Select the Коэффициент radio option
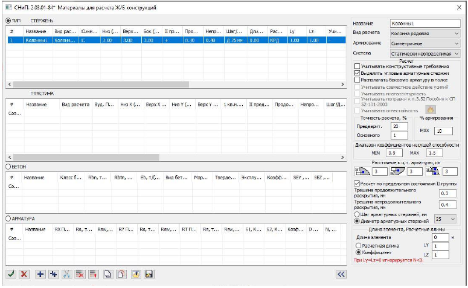 tap(359, 252)
